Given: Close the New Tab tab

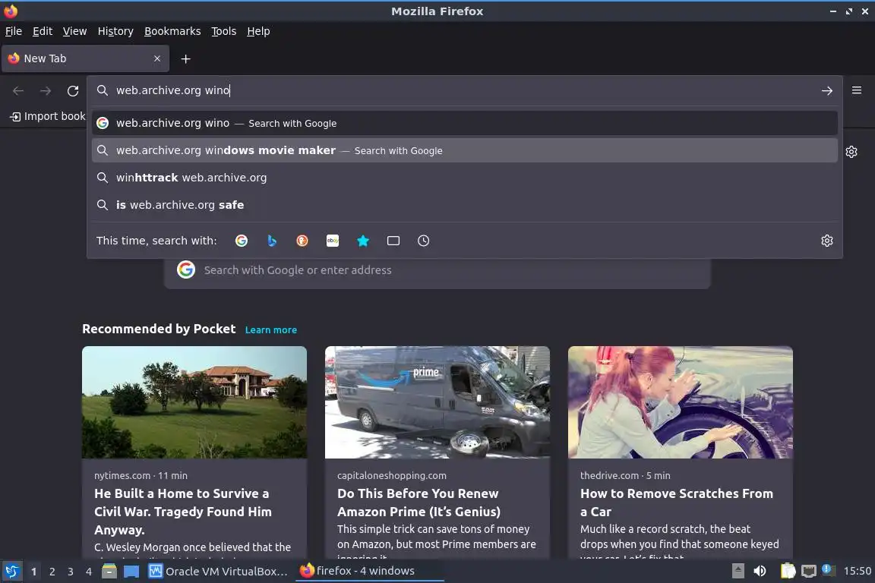Looking at the screenshot, I should tap(157, 58).
